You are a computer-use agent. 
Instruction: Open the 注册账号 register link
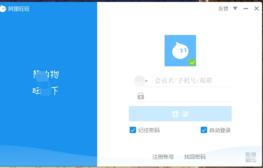[x=163, y=157]
